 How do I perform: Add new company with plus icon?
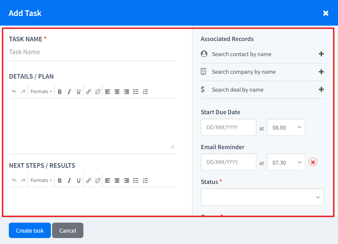pyautogui.click(x=321, y=72)
